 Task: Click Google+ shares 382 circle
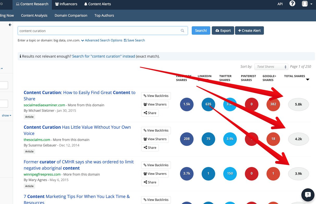(273, 104)
